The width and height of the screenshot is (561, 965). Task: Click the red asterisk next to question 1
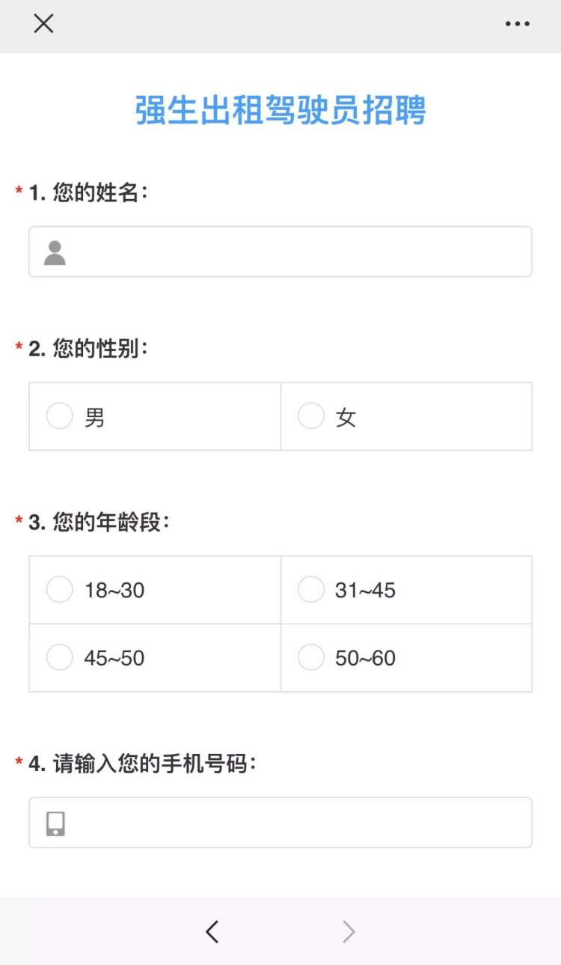pyautogui.click(x=18, y=192)
